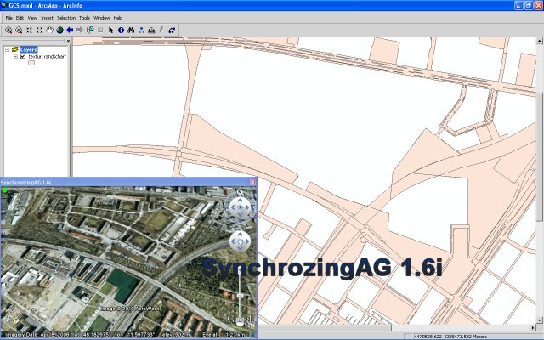
Task: Click the zoom slider bottom knob
Action: [240, 323]
